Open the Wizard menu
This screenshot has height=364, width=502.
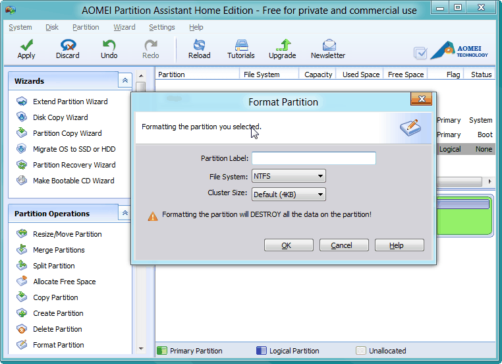click(125, 27)
